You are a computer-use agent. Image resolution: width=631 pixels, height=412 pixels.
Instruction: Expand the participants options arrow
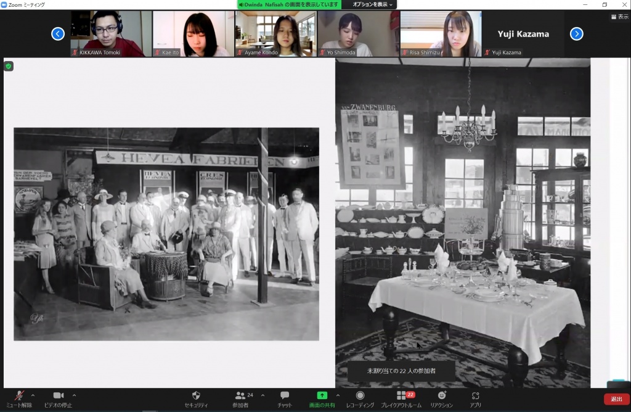coord(263,395)
